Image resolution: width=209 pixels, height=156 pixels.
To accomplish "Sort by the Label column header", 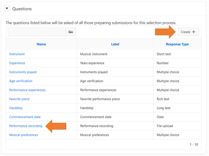I will (115, 44).
